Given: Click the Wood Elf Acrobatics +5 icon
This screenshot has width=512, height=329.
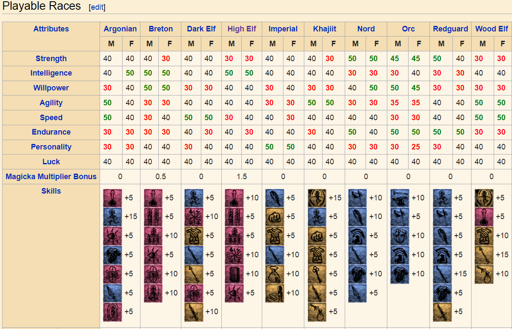Looking at the screenshot, I should click(x=484, y=198).
